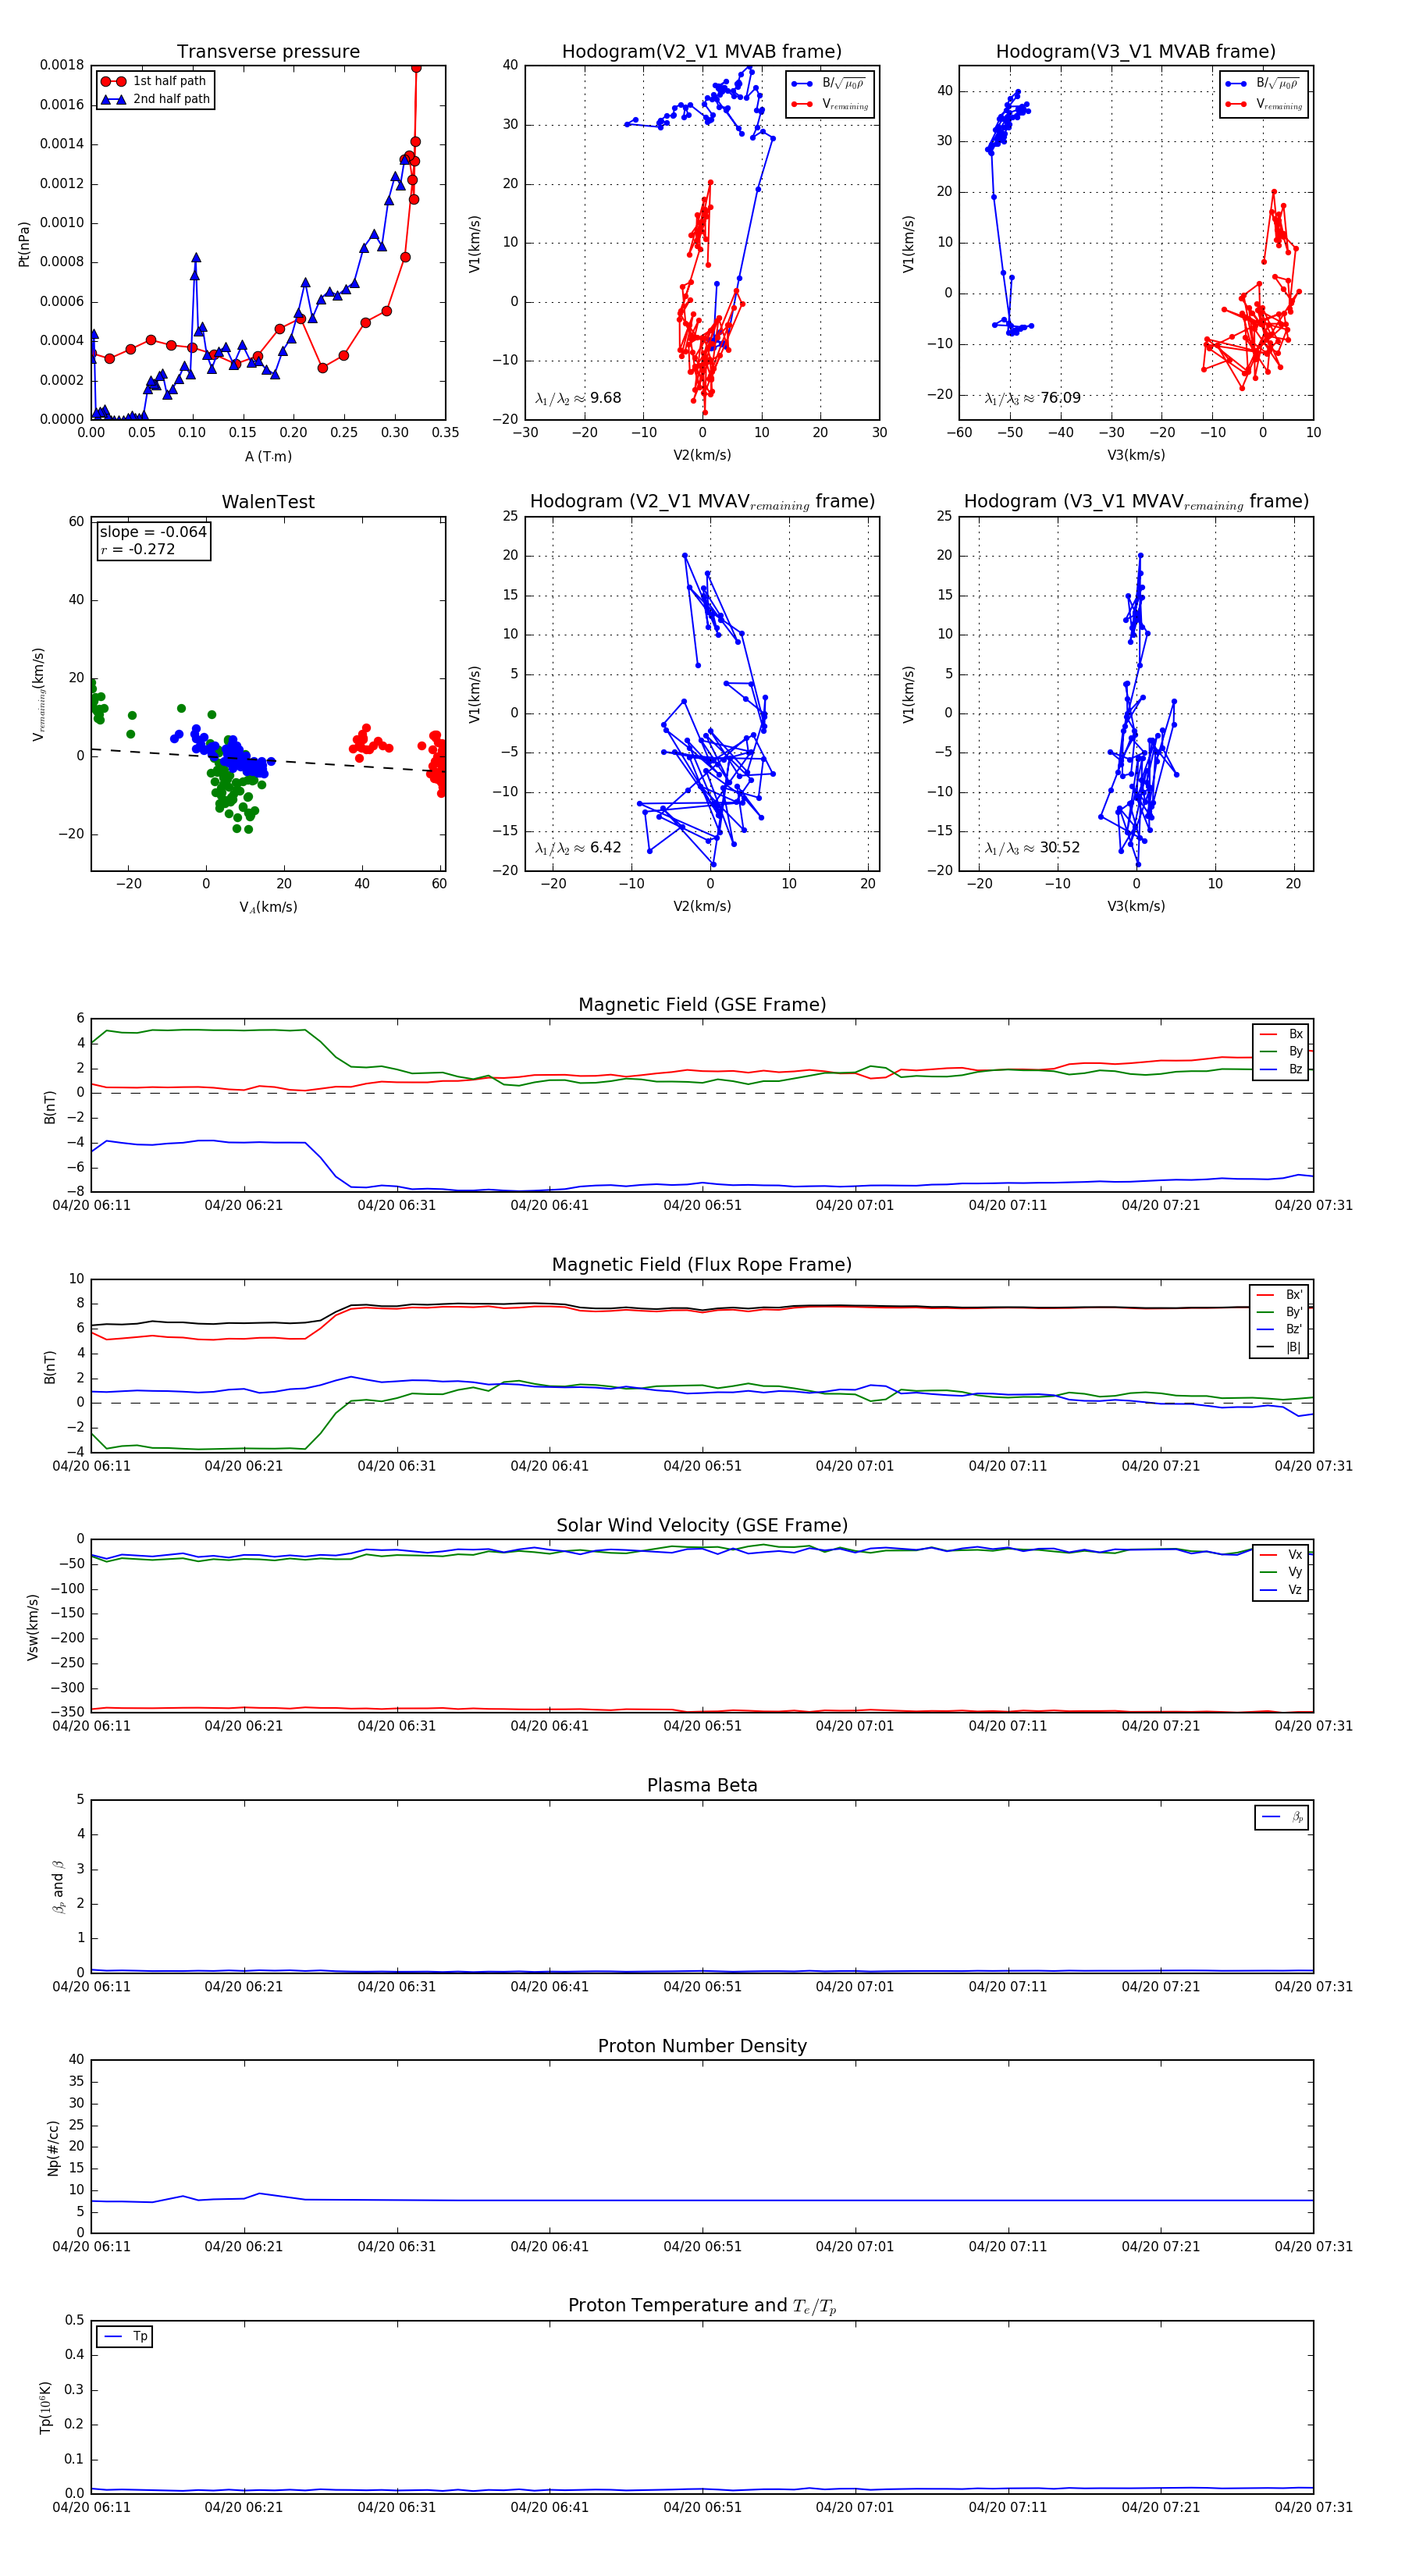Click the "Solar Wind Velocity (GSE Frame)" title
1405x2576 pixels.
pyautogui.click(x=702, y=1525)
